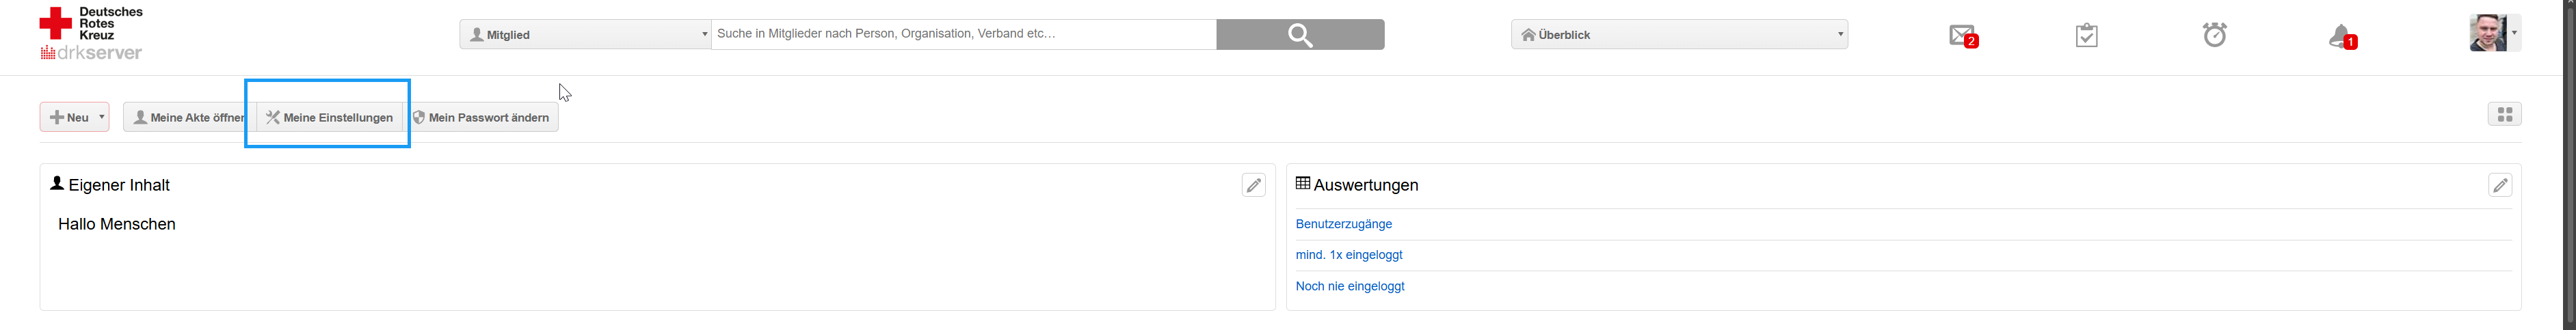Open the mail inbox icon
2576x330 pixels.
[1962, 36]
